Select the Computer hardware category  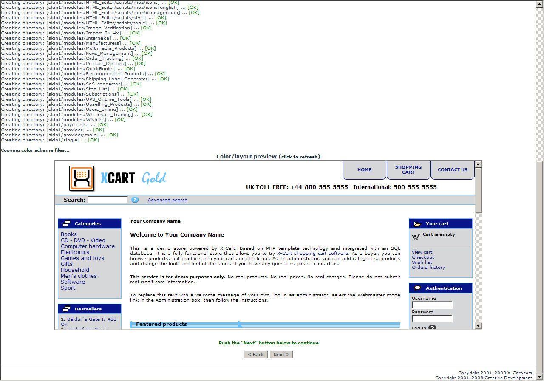88,246
